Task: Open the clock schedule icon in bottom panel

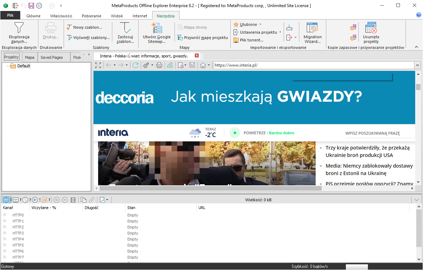Action: [25, 200]
